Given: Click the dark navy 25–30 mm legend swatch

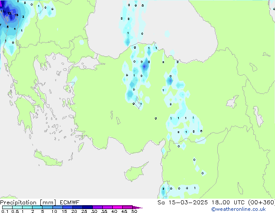Looking at the screenshot, I should tap(87, 207).
